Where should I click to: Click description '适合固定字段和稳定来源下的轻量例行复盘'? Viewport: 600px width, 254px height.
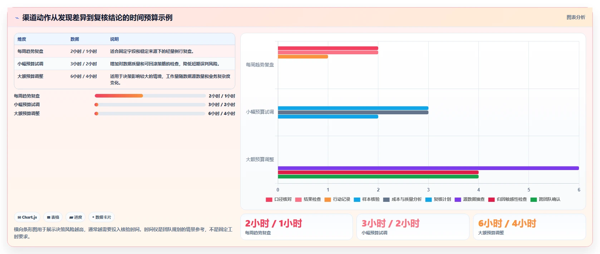point(152,51)
